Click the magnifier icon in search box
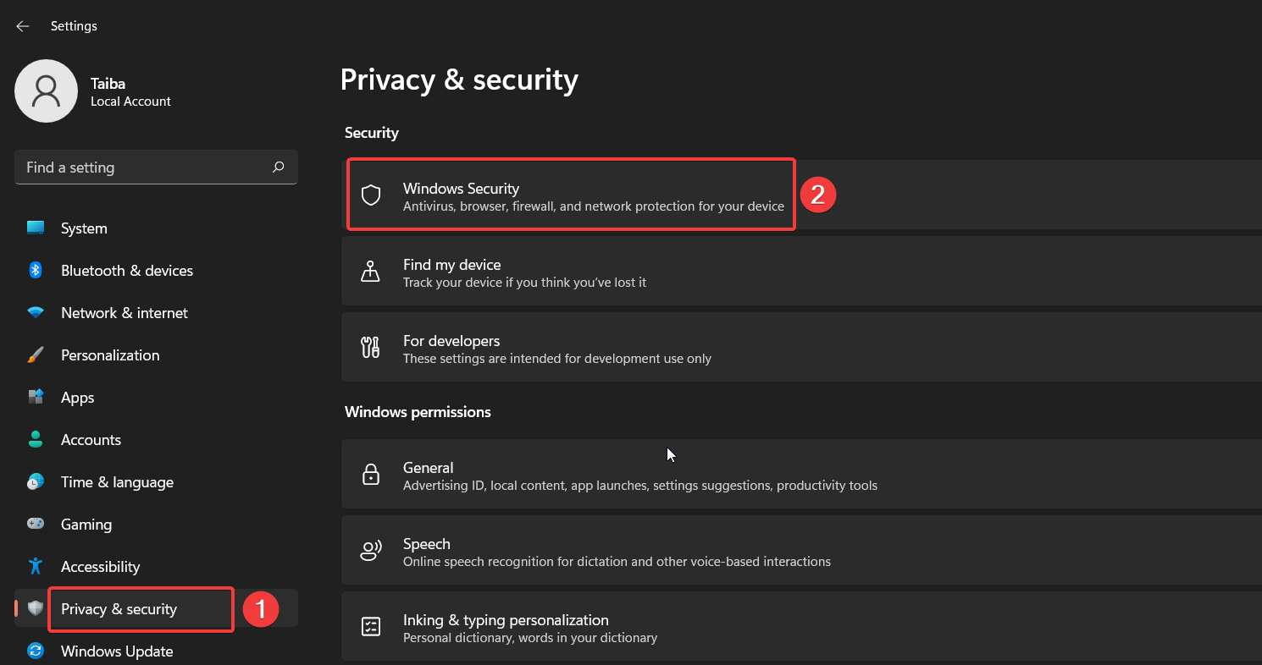 [278, 167]
